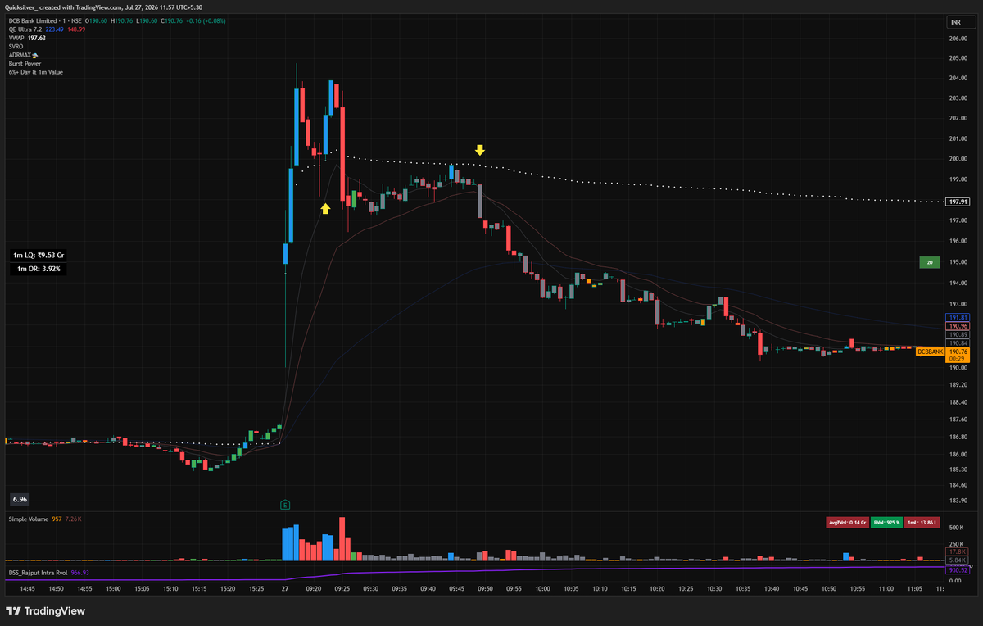Screen dimensions: 983x626
Task: Click the 17.8K volume axis label
Action: coord(958,551)
